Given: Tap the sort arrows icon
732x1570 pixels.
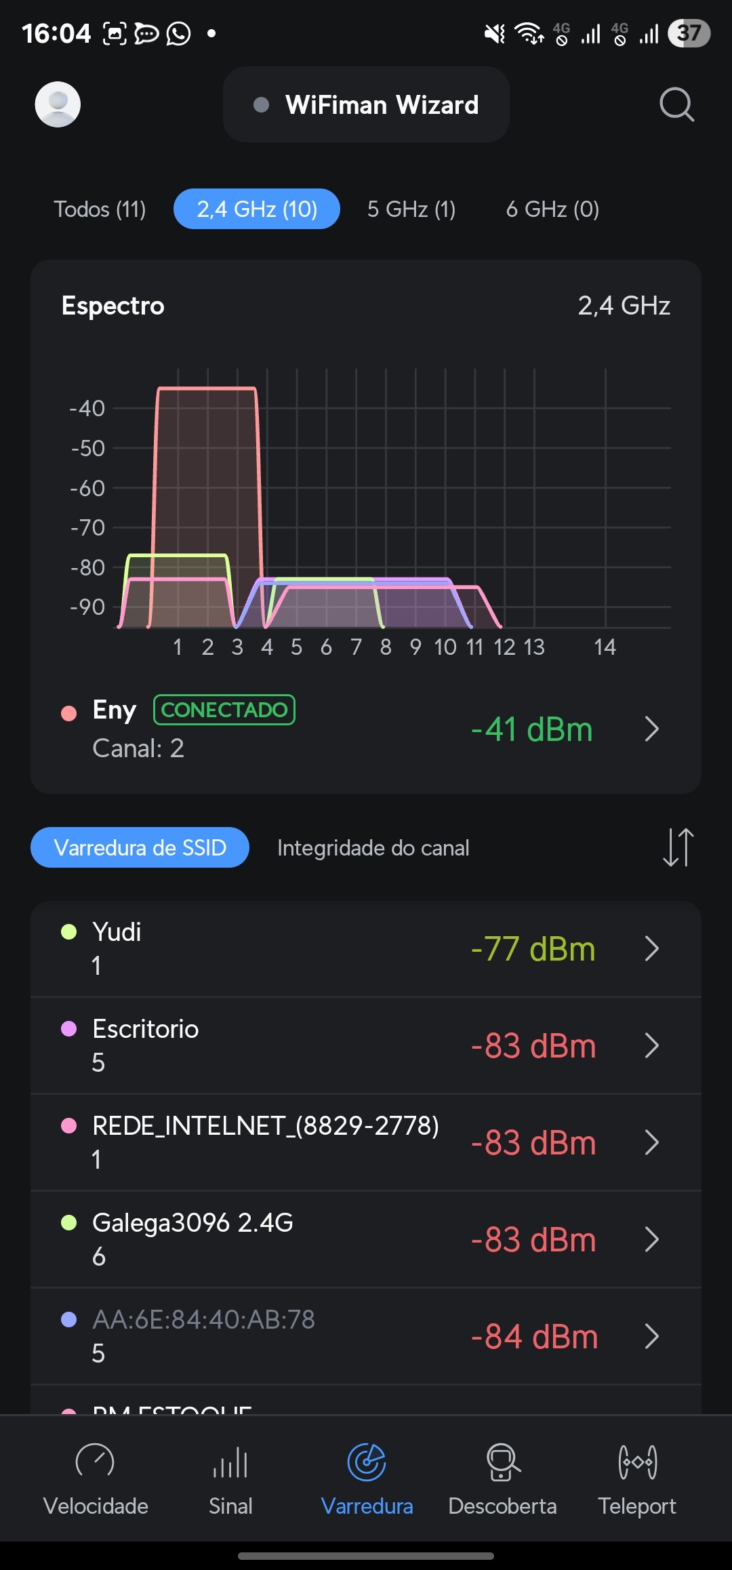Looking at the screenshot, I should [678, 847].
